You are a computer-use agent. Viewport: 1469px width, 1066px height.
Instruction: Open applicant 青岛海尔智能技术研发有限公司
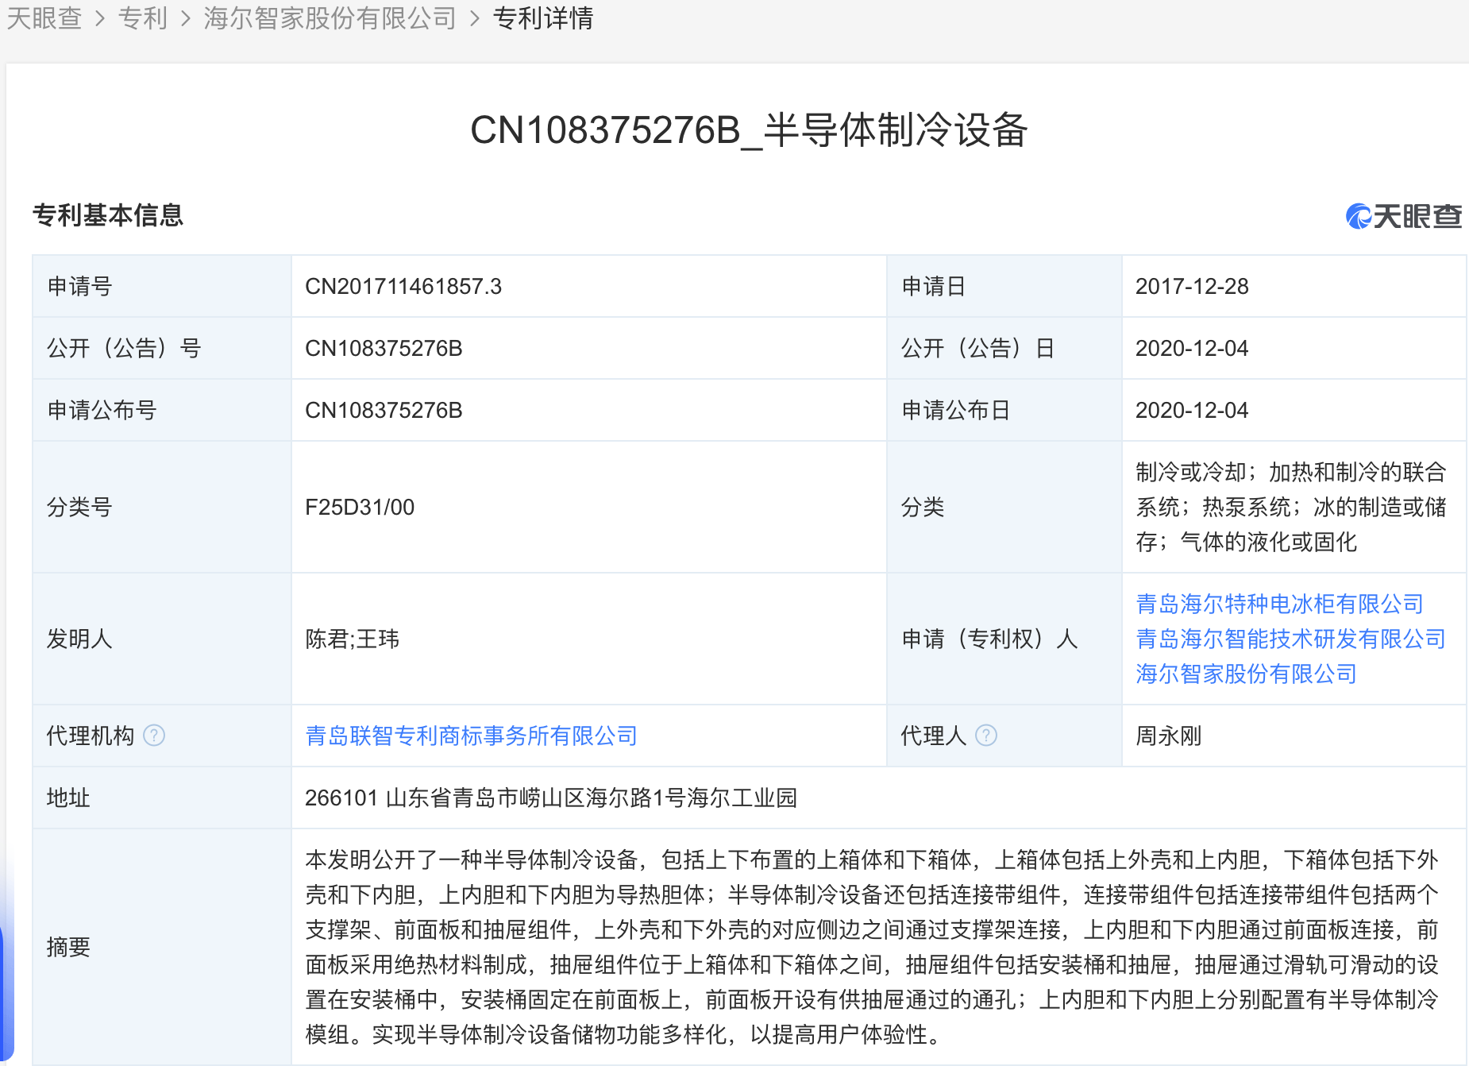(x=1289, y=639)
